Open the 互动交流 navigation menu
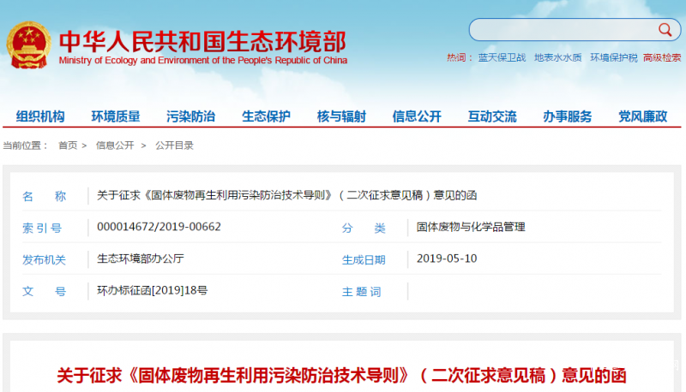 click(492, 116)
